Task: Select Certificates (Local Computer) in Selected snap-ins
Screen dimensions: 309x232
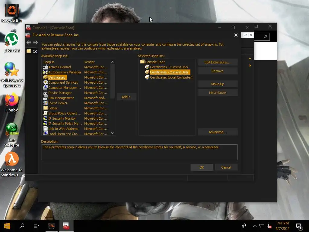Action: [171, 77]
